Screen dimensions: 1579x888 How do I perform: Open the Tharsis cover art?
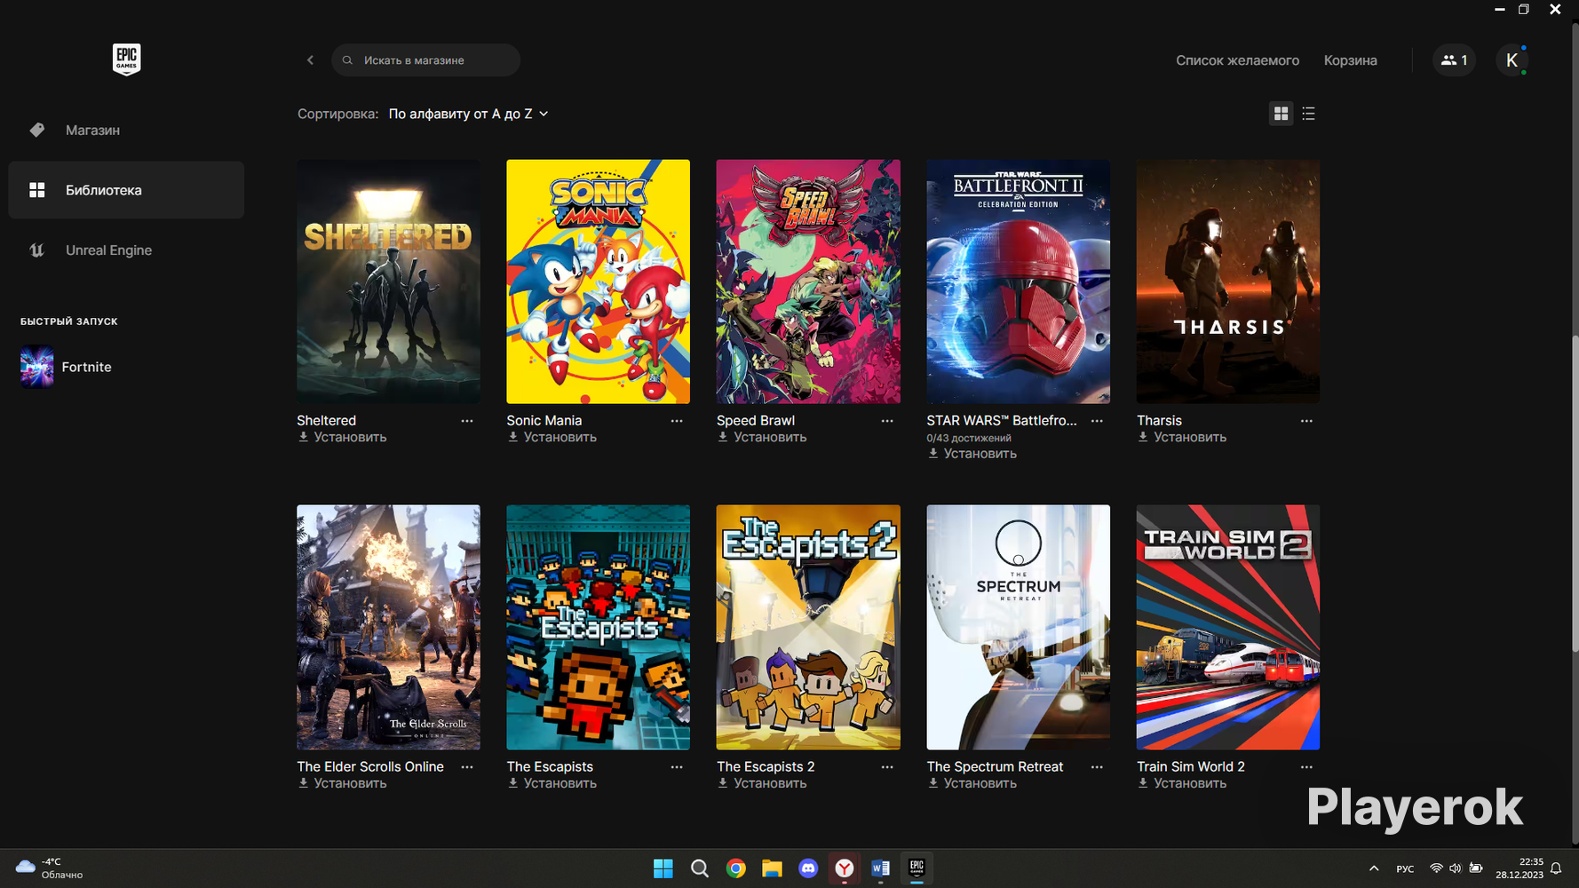point(1228,281)
